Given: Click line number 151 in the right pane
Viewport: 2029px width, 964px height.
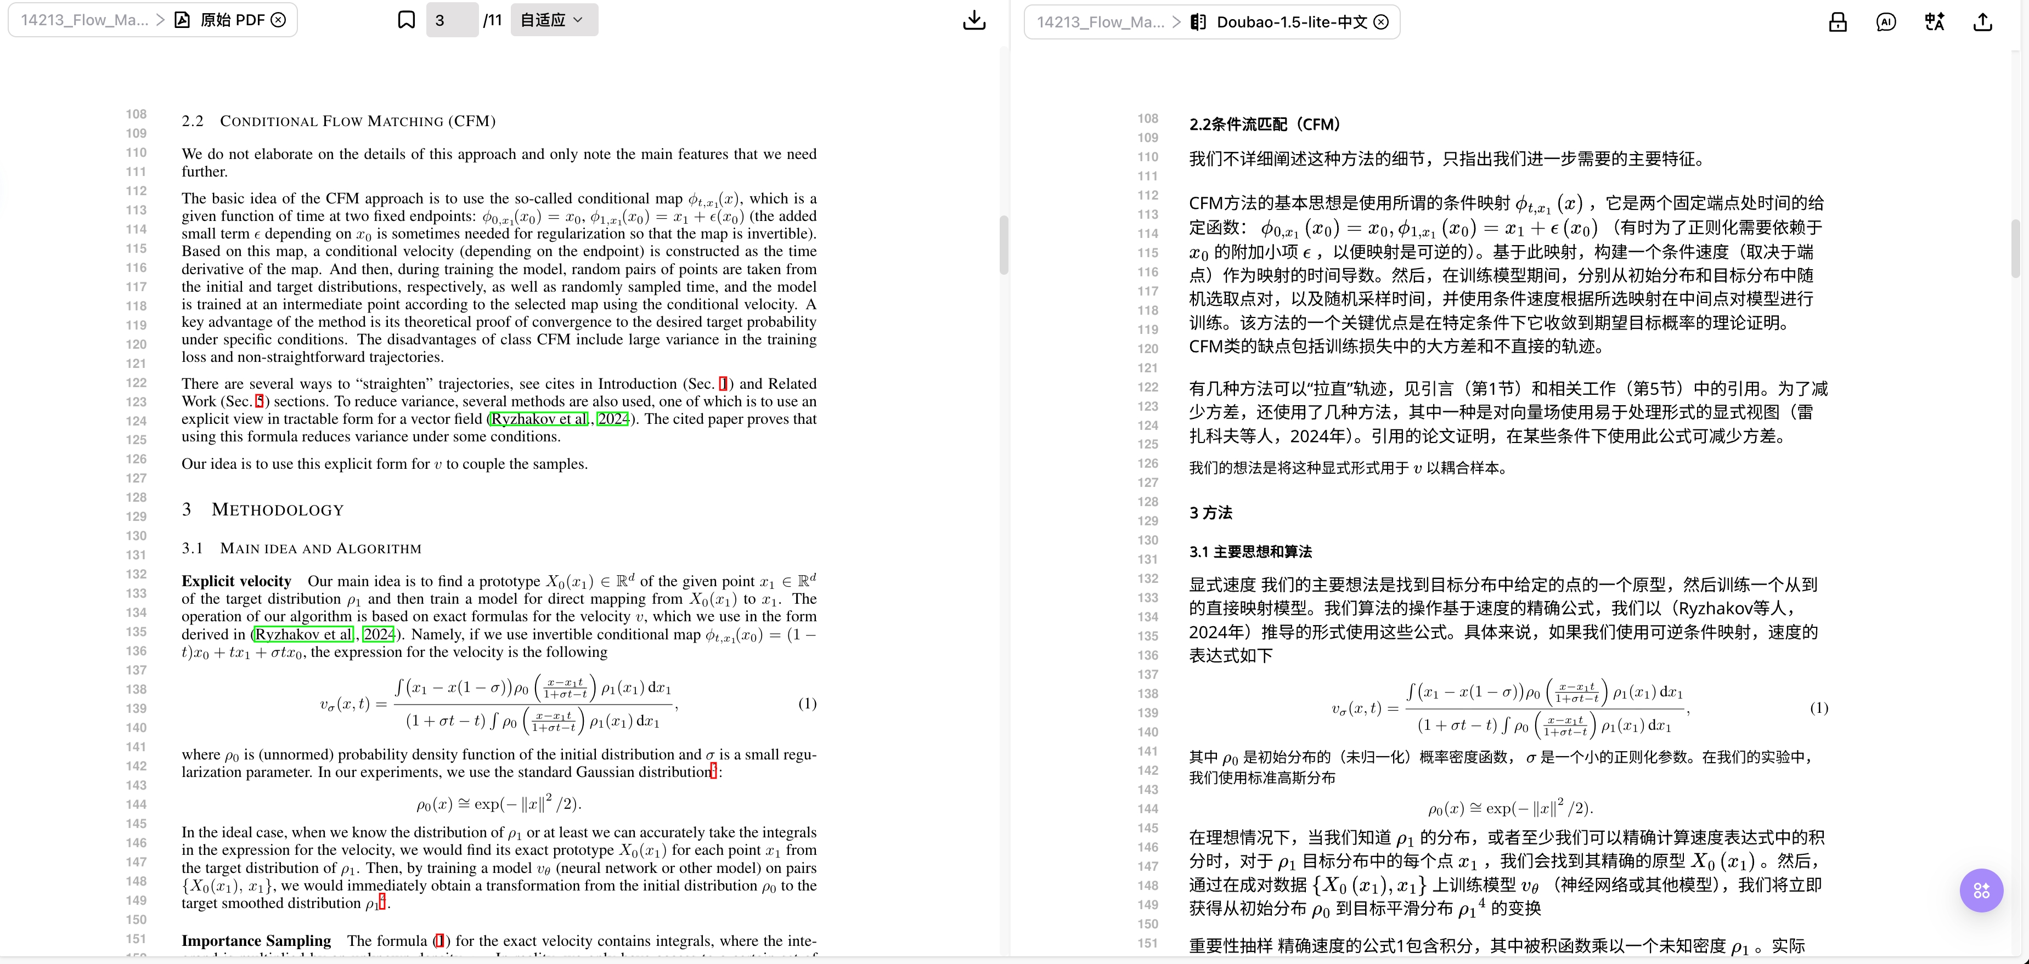Looking at the screenshot, I should coord(1148,944).
